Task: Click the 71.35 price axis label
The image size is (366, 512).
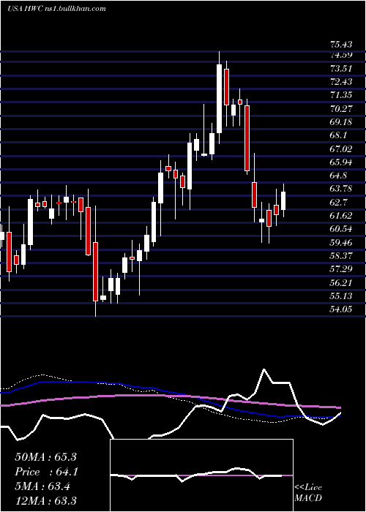Action: click(341, 95)
